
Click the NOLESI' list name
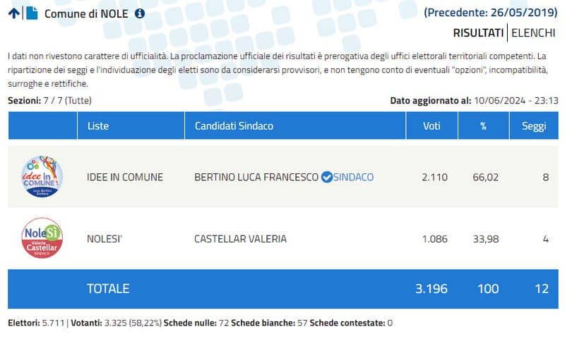tap(105, 238)
